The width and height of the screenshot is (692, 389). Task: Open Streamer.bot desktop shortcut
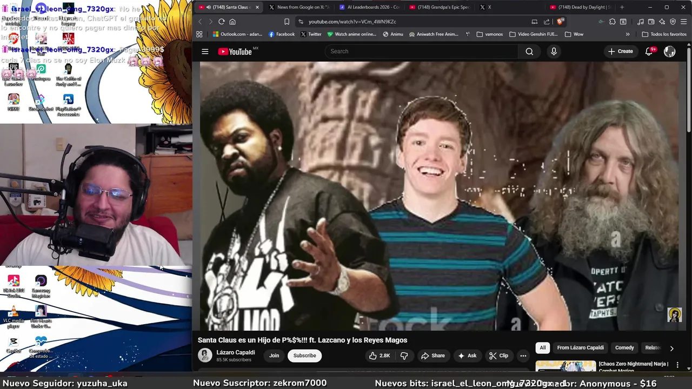click(41, 103)
